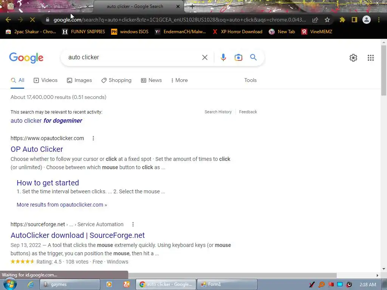Switch to the Form1 taskbar window
This screenshot has height=290, width=387.
[x=227, y=284]
